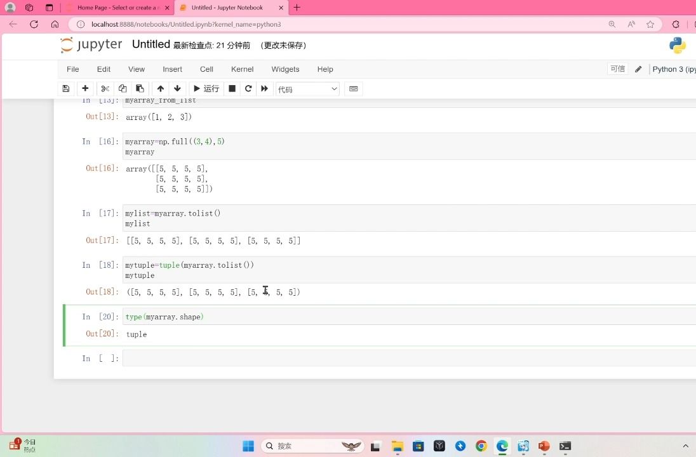Add page to favorites star icon
The height and width of the screenshot is (457, 696).
pos(650,24)
